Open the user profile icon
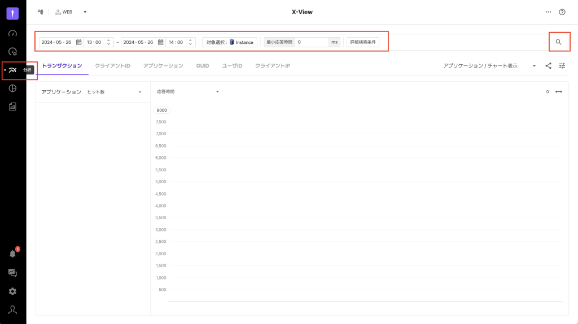Image resolution: width=578 pixels, height=324 pixels. (x=12, y=309)
